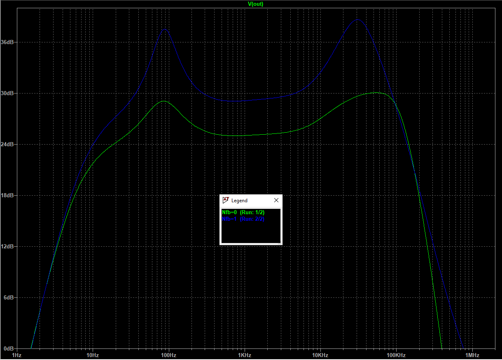Click the 1MHz frequency axis label
Viewport: 502px width, 360px height.
pos(472,355)
